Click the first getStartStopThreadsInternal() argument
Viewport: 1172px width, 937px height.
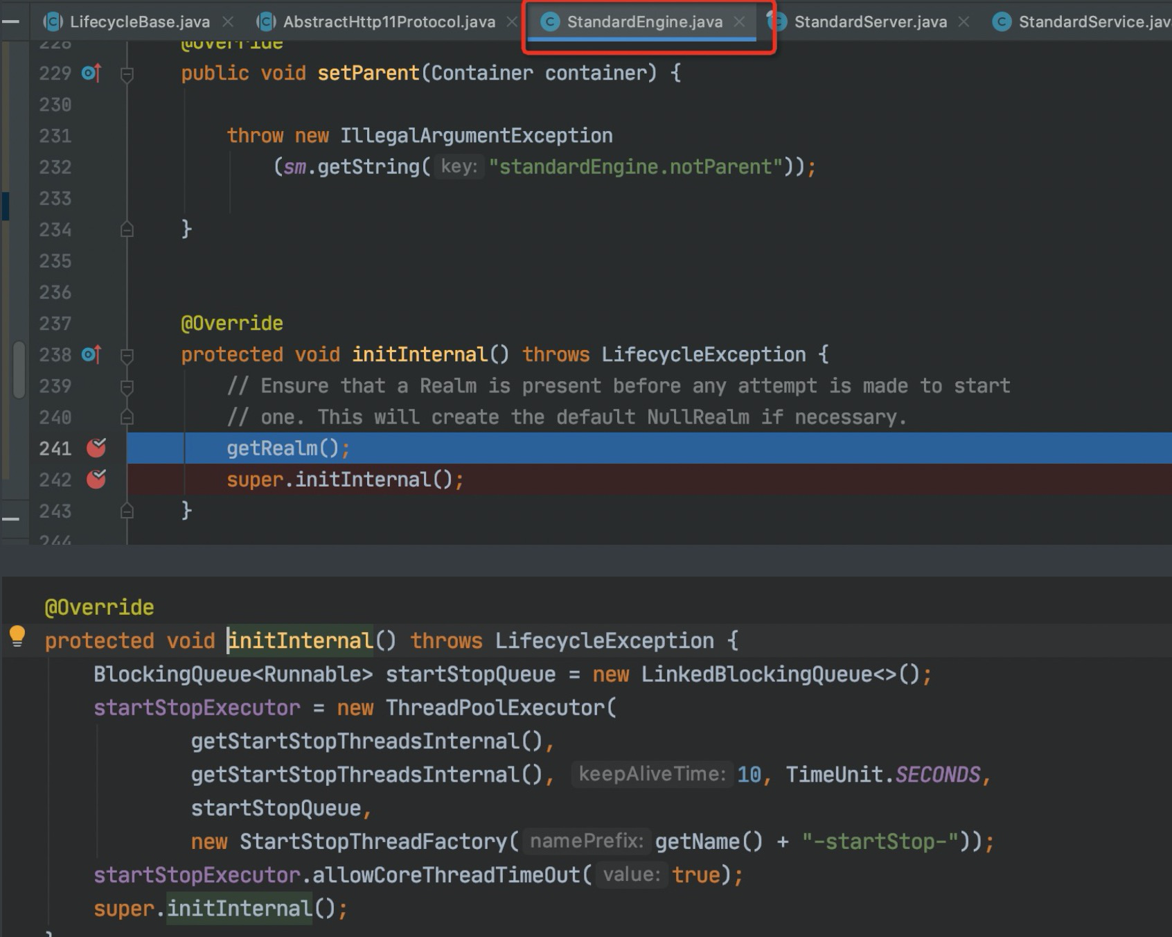[367, 741]
